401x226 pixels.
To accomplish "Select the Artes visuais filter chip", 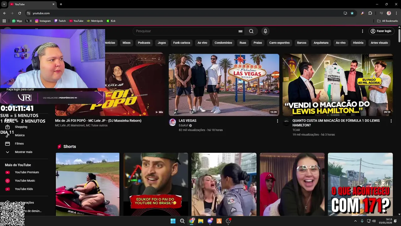I will [x=379, y=43].
